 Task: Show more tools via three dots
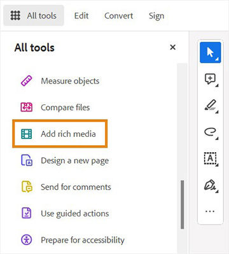click(210, 211)
